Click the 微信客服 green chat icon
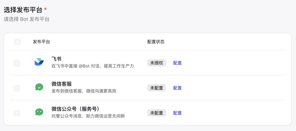Image resolution: width=296 pixels, height=131 pixels. coord(39,87)
